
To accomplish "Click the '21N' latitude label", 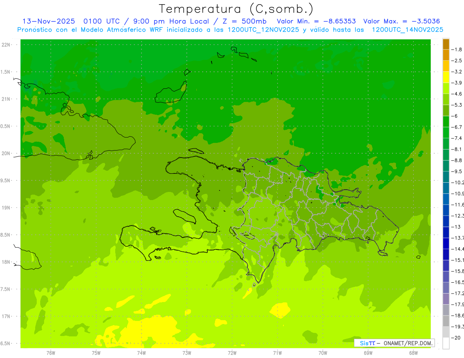I will pos(6,99).
